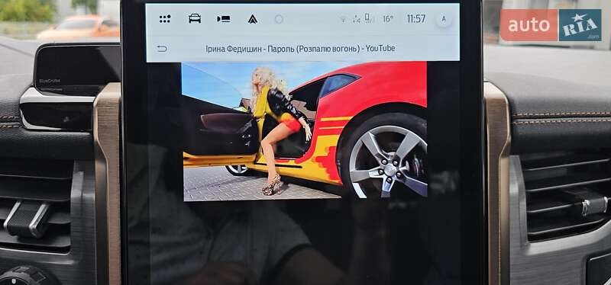Open vehicle settings via car icon

[195, 18]
